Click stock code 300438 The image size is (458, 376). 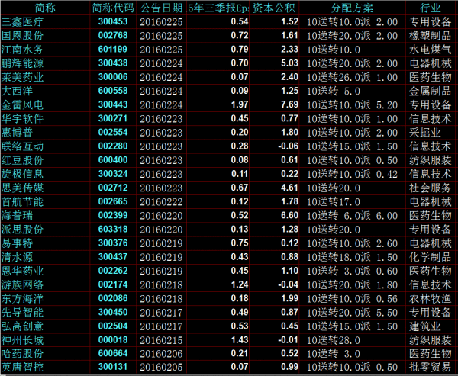pos(113,63)
